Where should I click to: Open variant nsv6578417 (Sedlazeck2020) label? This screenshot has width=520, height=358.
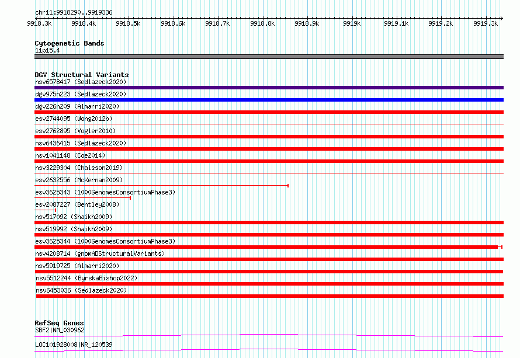click(81, 82)
